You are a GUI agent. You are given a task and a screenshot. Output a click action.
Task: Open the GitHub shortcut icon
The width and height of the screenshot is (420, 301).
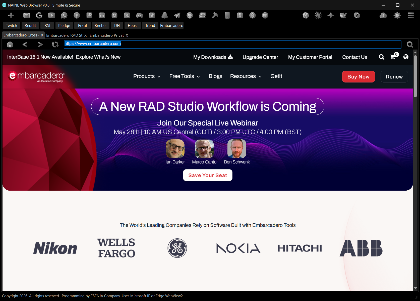click(x=190, y=15)
